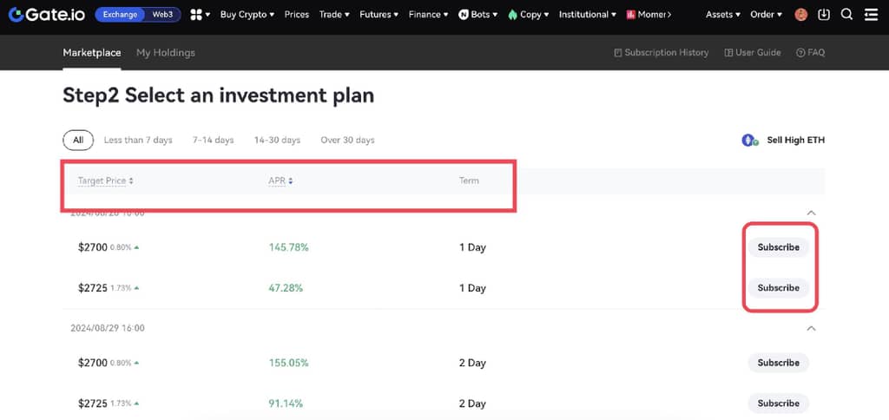Open the download app icon
Viewport: 889px width, 420px height.
coord(824,15)
